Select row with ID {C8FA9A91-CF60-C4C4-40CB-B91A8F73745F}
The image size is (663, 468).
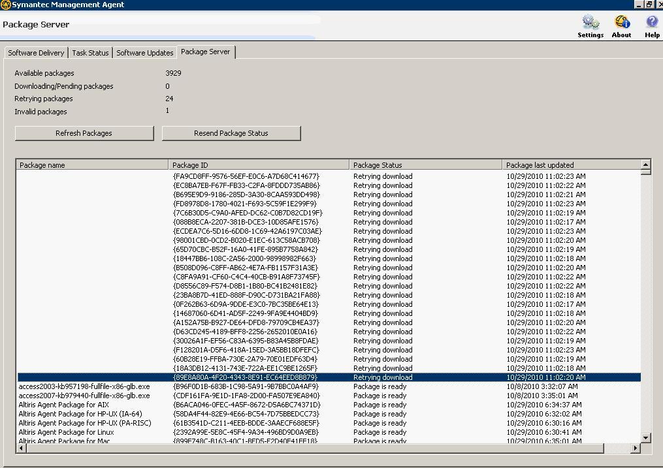[329, 277]
